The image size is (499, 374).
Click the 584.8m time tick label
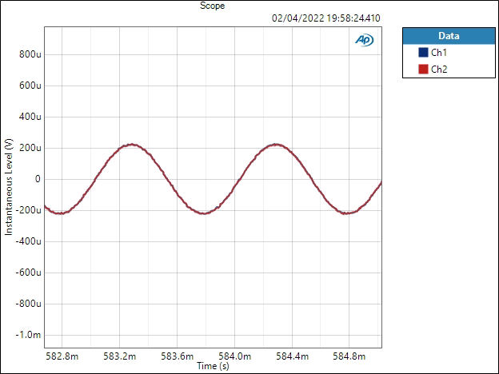[349, 356]
